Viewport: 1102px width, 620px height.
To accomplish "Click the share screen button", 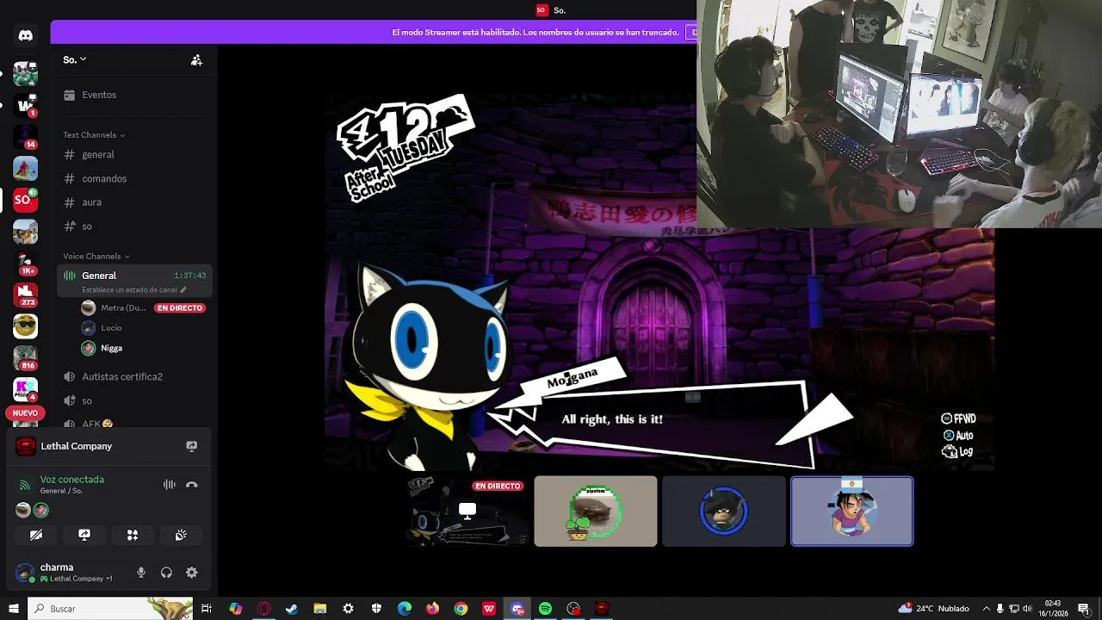I will 84,535.
